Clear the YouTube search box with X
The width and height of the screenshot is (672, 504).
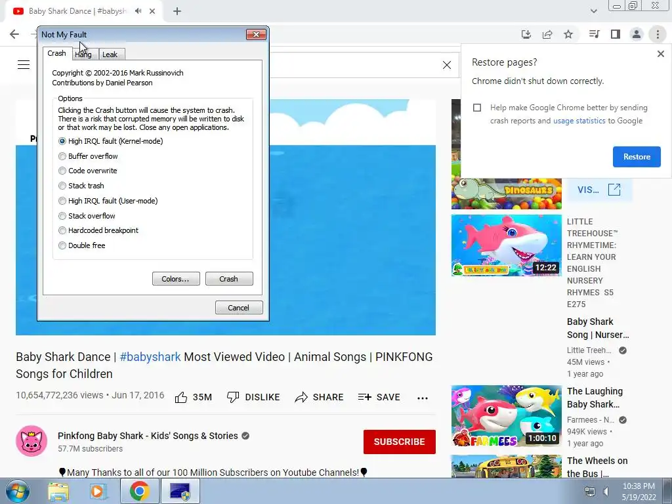coord(446,65)
